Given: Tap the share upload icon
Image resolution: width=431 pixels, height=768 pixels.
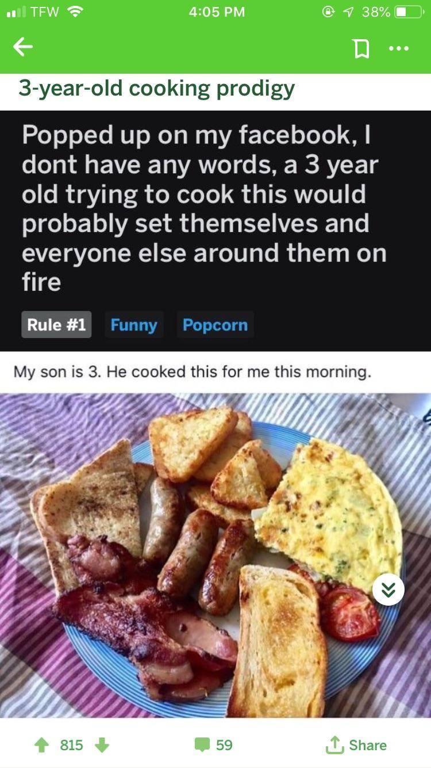Looking at the screenshot, I should (x=333, y=744).
